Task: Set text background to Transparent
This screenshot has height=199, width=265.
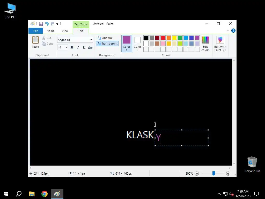Action: coord(107,44)
